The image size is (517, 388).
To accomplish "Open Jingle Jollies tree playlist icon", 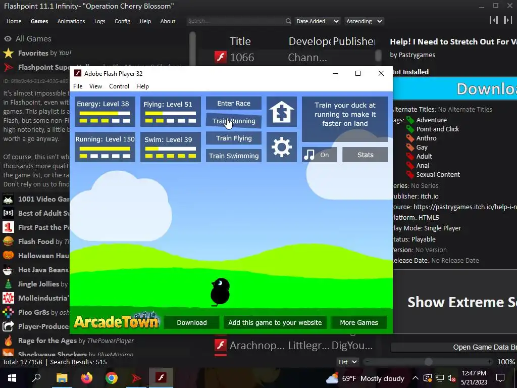I will (8, 284).
